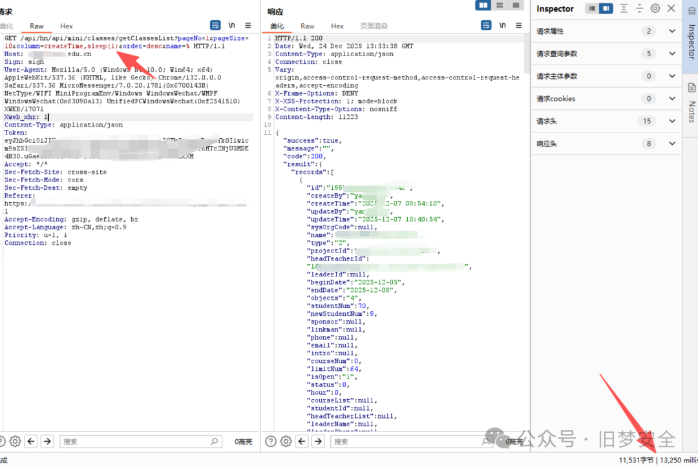Collapse all Inspector sections icon
Screen dimensions: 698x467
click(639, 8)
